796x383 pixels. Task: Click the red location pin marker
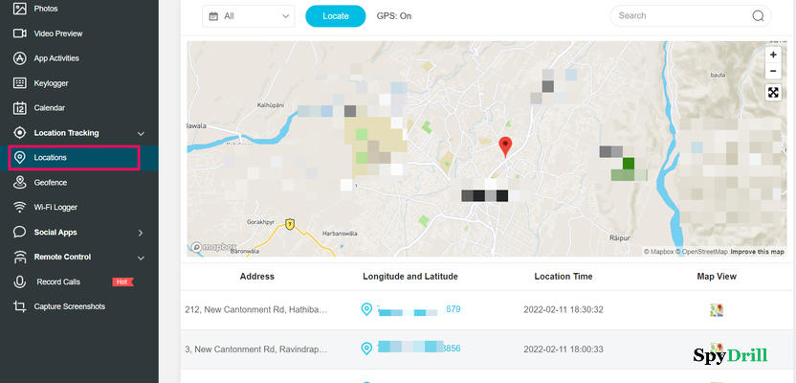(x=506, y=146)
